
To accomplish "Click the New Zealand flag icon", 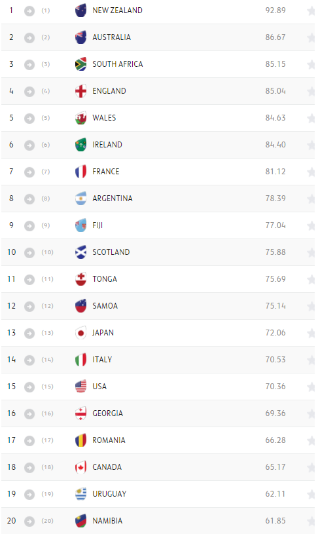I will pos(80,10).
